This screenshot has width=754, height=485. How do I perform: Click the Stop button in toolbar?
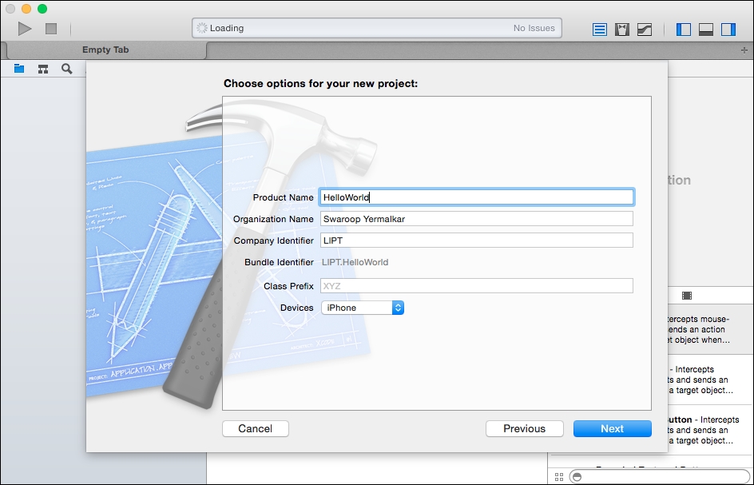pos(51,29)
